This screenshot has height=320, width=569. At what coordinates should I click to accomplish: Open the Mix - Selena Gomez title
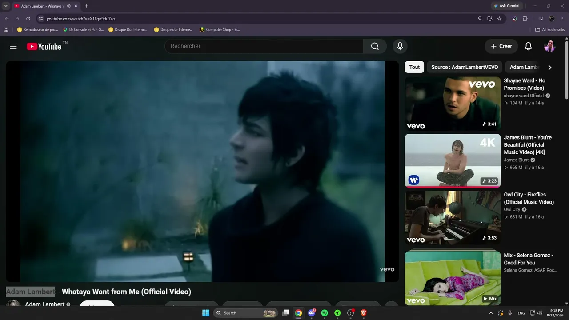coord(529,259)
